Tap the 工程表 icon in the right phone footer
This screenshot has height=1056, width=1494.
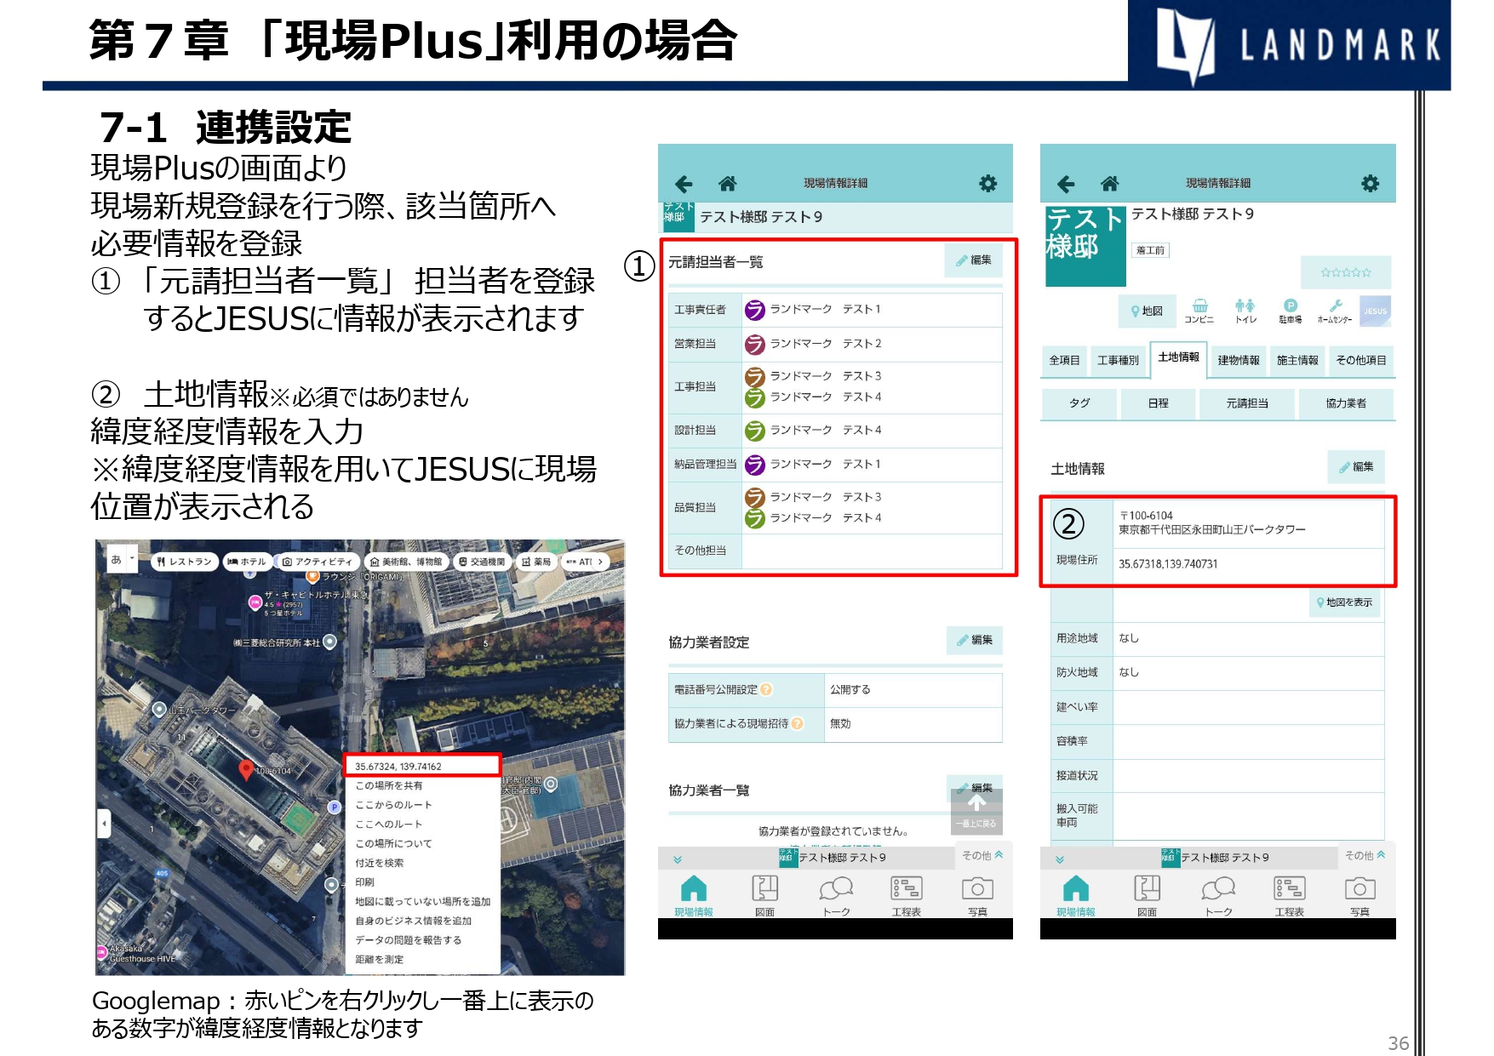pos(1289,895)
